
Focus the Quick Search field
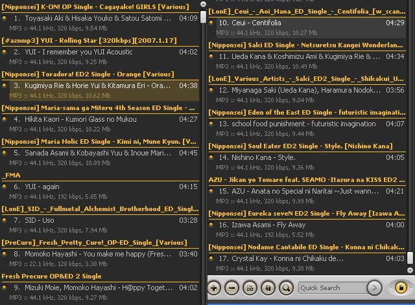(x=333, y=288)
